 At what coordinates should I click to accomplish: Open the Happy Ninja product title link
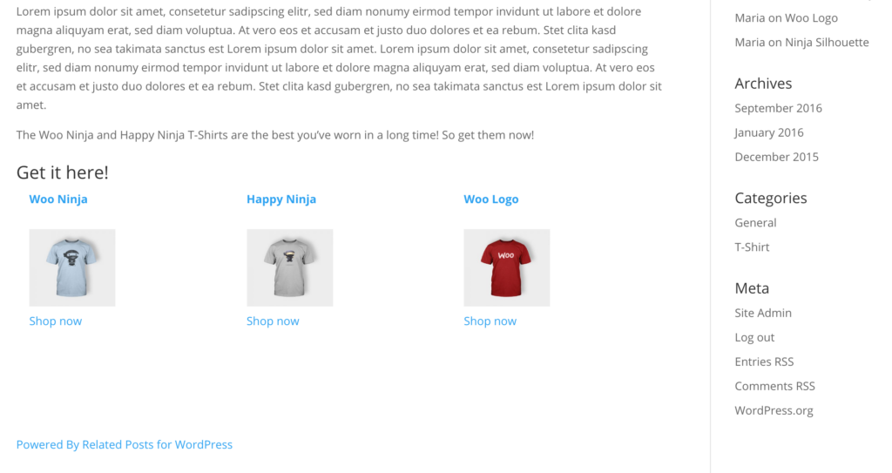click(x=281, y=199)
